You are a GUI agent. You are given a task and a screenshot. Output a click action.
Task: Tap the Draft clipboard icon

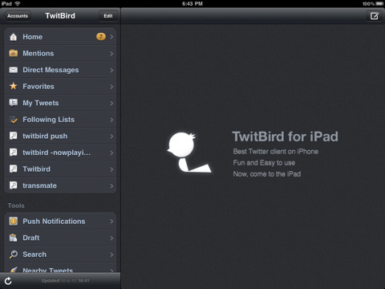click(13, 238)
